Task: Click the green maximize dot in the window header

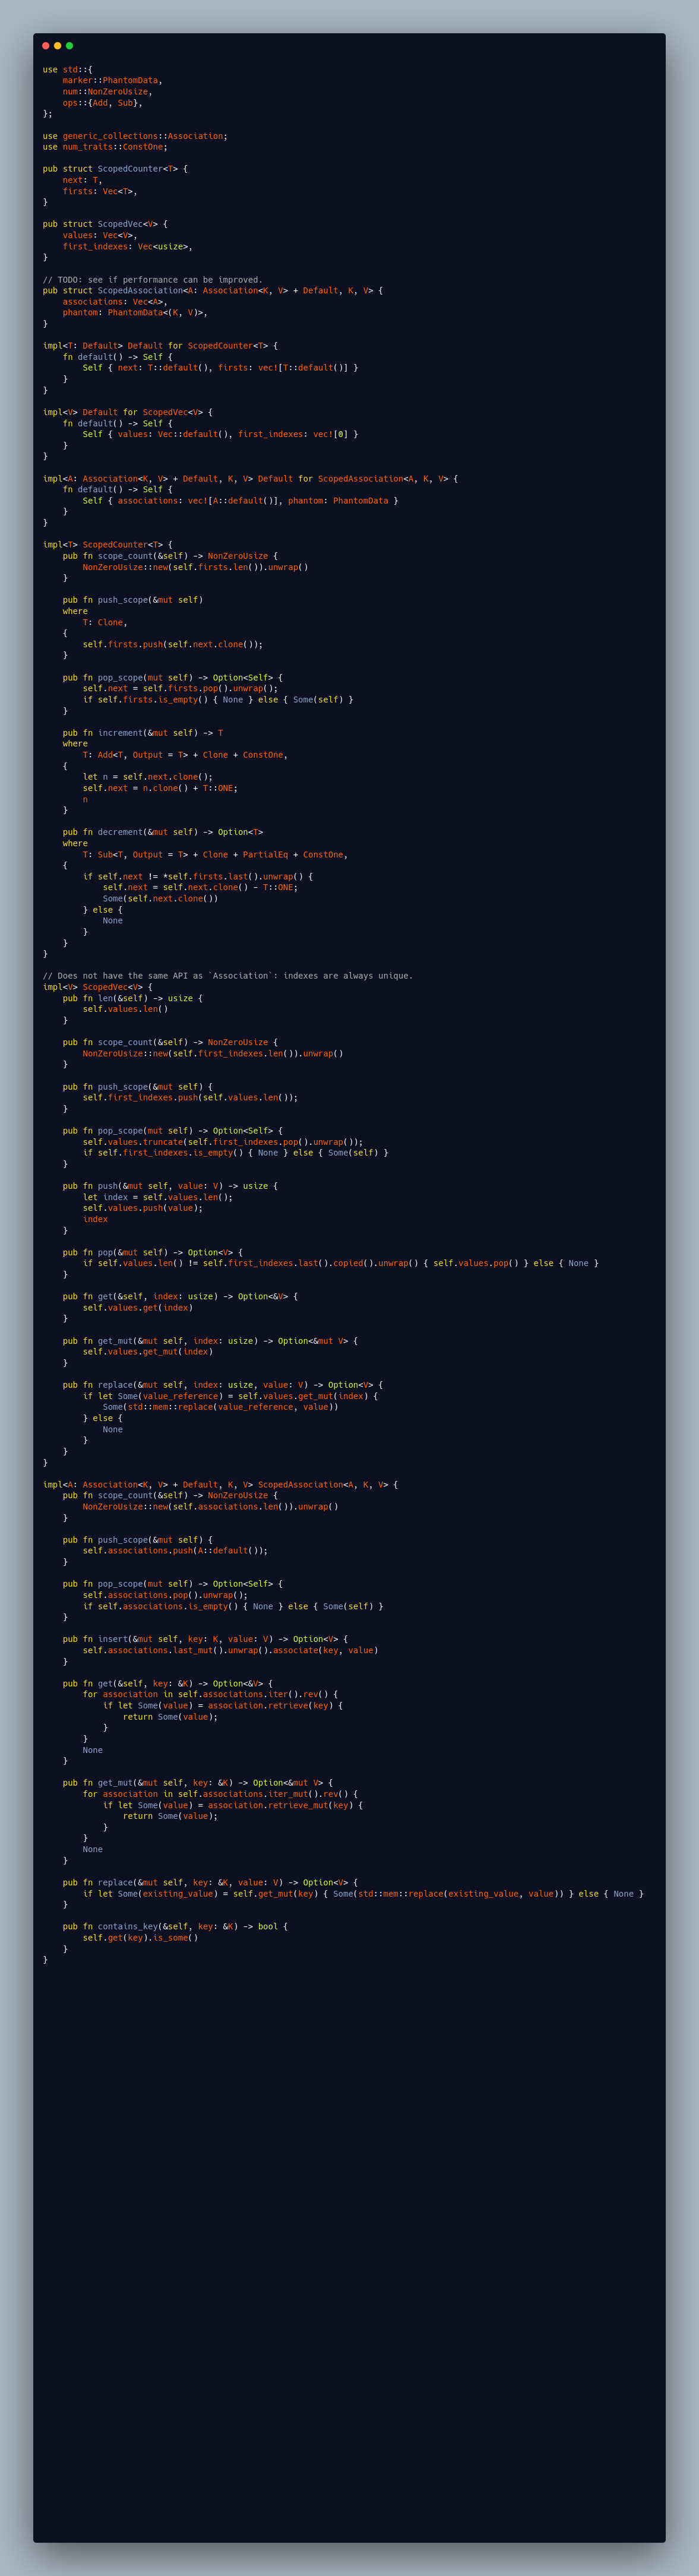Action: click(69, 46)
